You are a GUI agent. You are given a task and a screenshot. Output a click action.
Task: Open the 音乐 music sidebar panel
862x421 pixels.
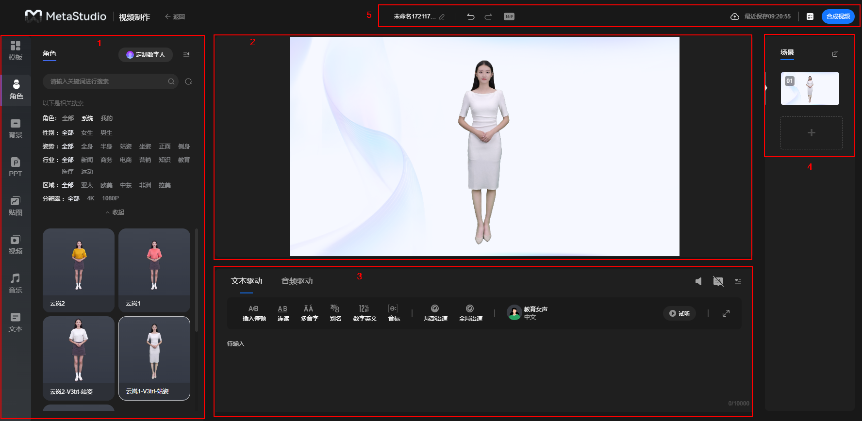coord(16,284)
